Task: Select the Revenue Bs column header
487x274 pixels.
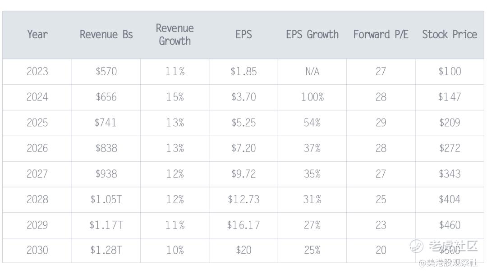Action: point(106,35)
